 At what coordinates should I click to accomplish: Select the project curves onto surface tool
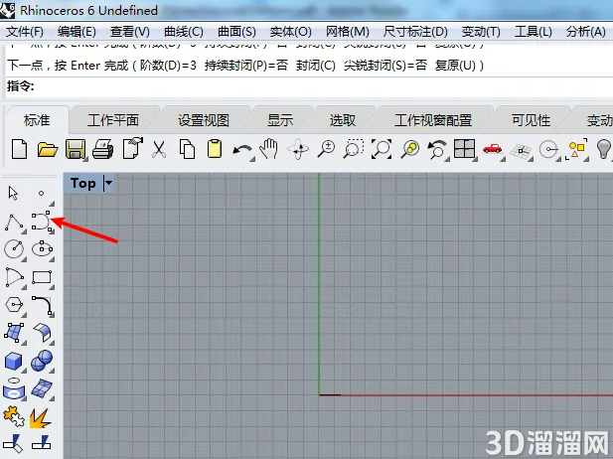click(x=14, y=388)
